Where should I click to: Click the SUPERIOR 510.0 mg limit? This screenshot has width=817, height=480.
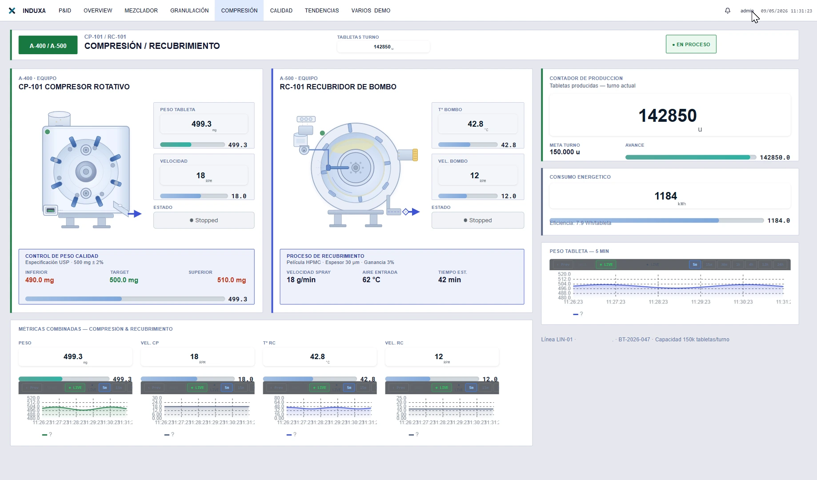tap(232, 280)
